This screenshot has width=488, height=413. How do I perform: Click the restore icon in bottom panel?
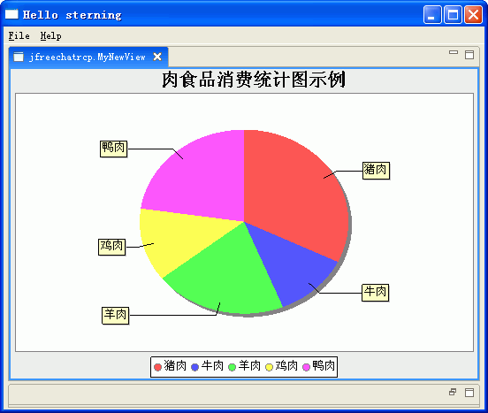(x=453, y=392)
